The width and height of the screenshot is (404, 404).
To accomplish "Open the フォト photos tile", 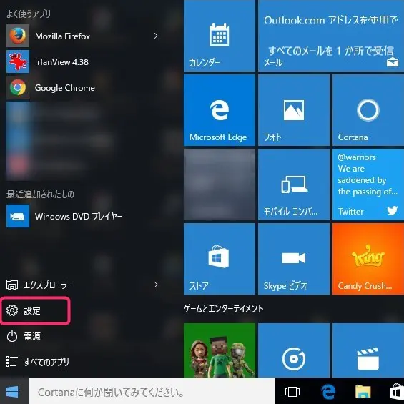I will (294, 110).
